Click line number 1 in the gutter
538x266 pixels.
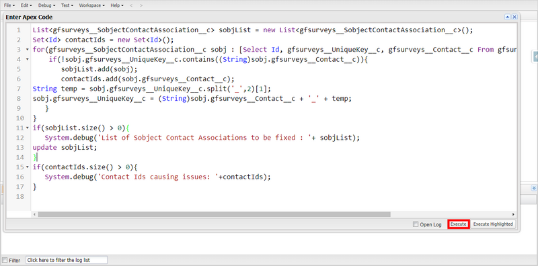(x=19, y=30)
